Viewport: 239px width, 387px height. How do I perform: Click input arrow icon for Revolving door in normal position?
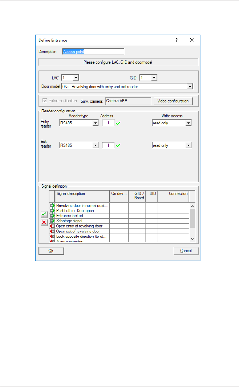tap(52, 206)
